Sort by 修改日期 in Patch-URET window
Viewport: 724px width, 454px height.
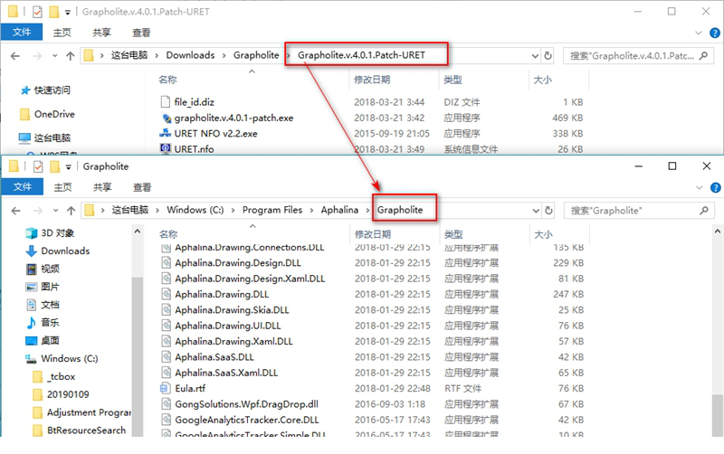[372, 80]
